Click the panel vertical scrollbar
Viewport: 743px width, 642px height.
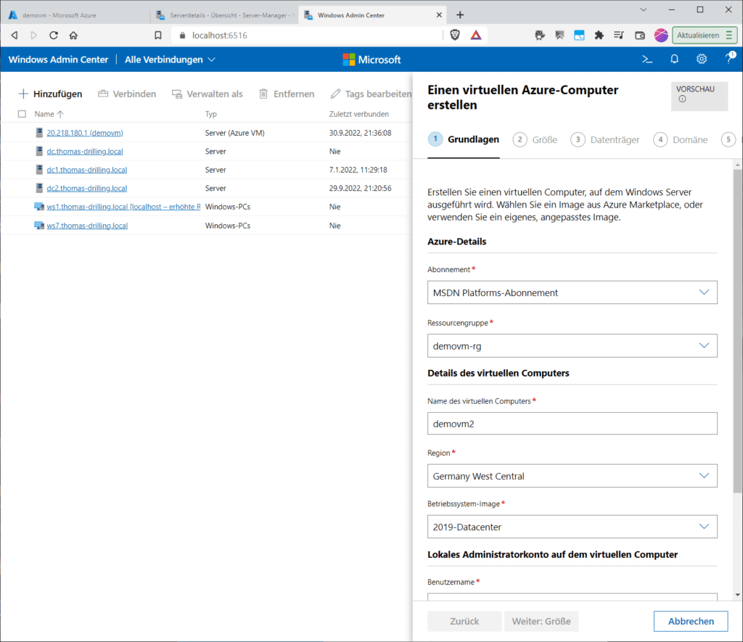coord(737,332)
